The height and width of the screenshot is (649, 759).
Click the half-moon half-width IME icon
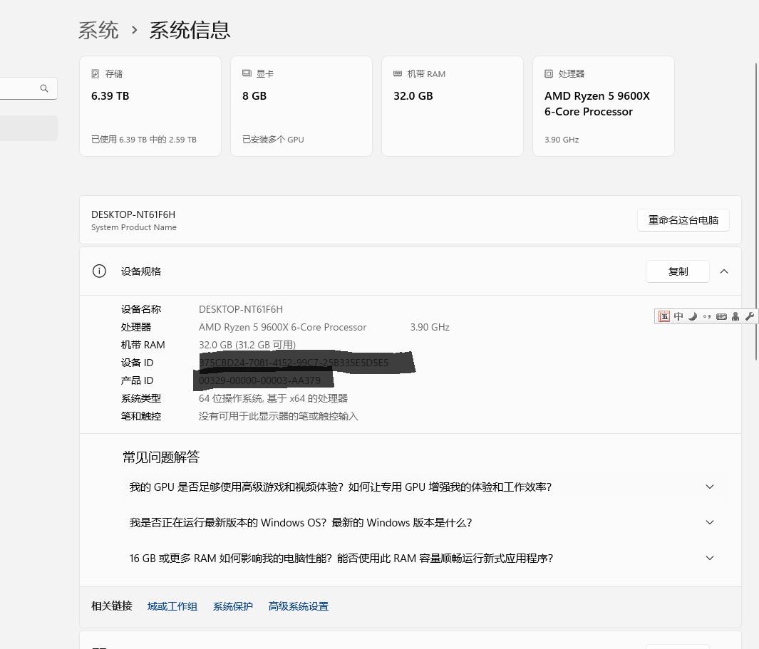click(x=693, y=316)
